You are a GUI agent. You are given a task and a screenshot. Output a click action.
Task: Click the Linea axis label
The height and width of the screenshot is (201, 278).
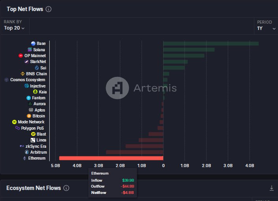[x=41, y=140]
